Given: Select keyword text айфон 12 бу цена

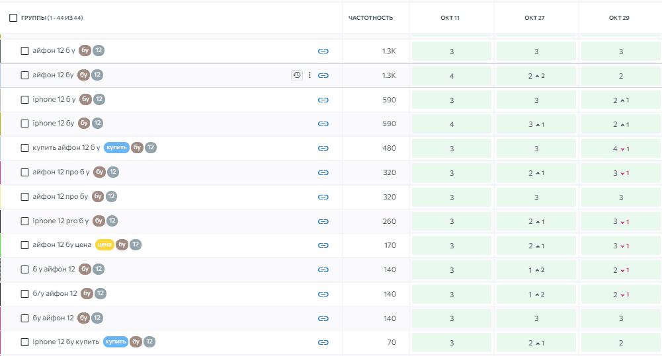Looking at the screenshot, I should (62, 244).
